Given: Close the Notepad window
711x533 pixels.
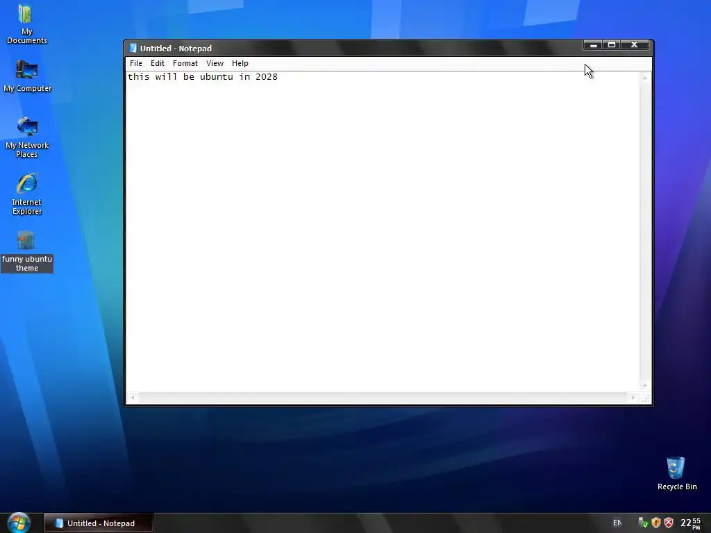Looking at the screenshot, I should (x=635, y=45).
